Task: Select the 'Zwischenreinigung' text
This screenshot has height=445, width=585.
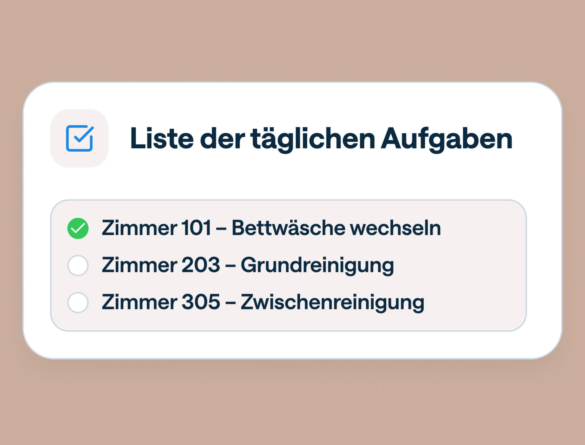Action: tap(332, 302)
